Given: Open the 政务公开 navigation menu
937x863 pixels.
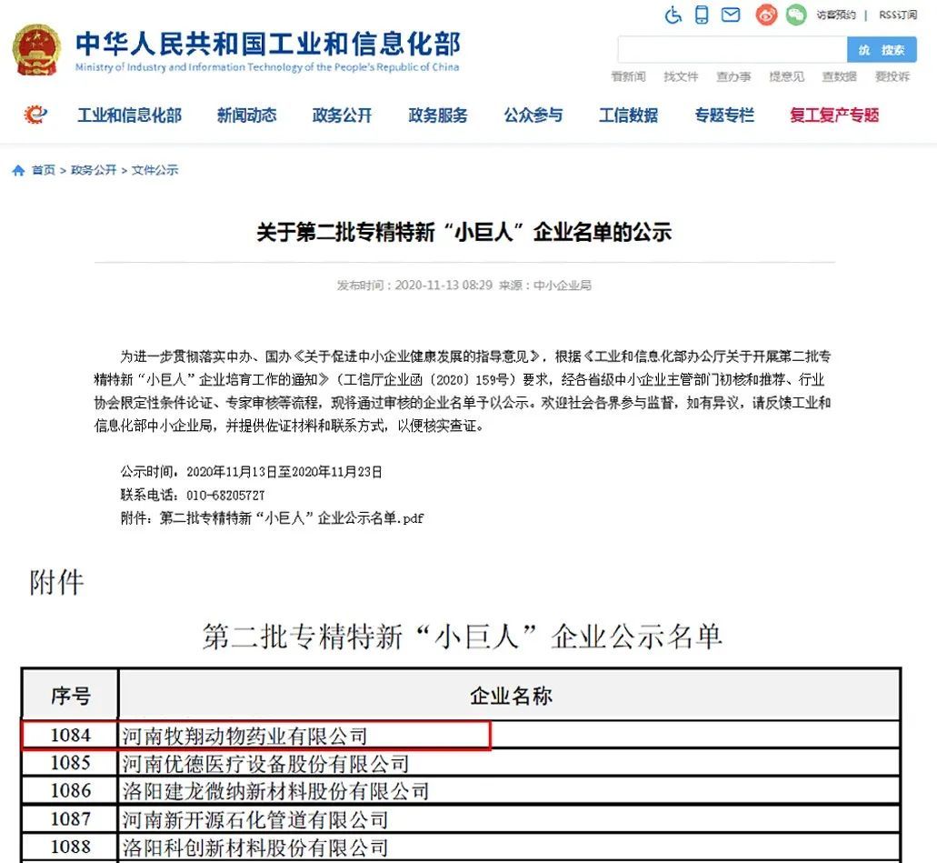Looking at the screenshot, I should [x=343, y=115].
